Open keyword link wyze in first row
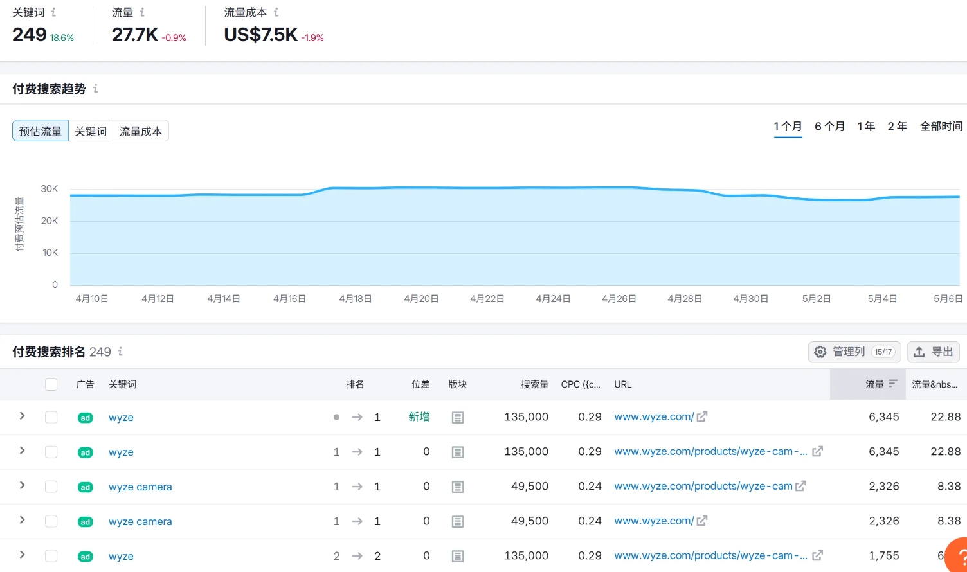 click(121, 418)
